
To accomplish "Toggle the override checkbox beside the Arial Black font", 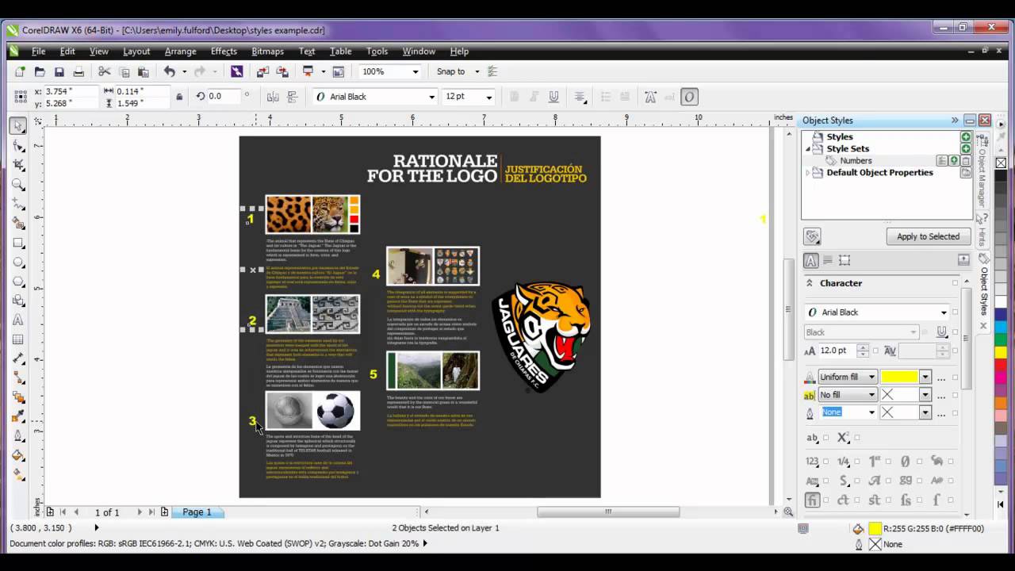I will (x=955, y=312).
